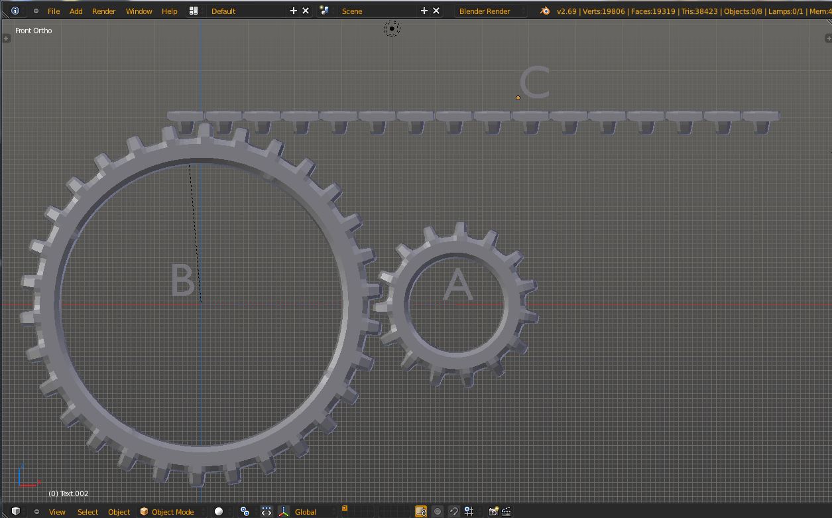Open the 3D View editor type selector
The image size is (832, 518).
coord(16,511)
